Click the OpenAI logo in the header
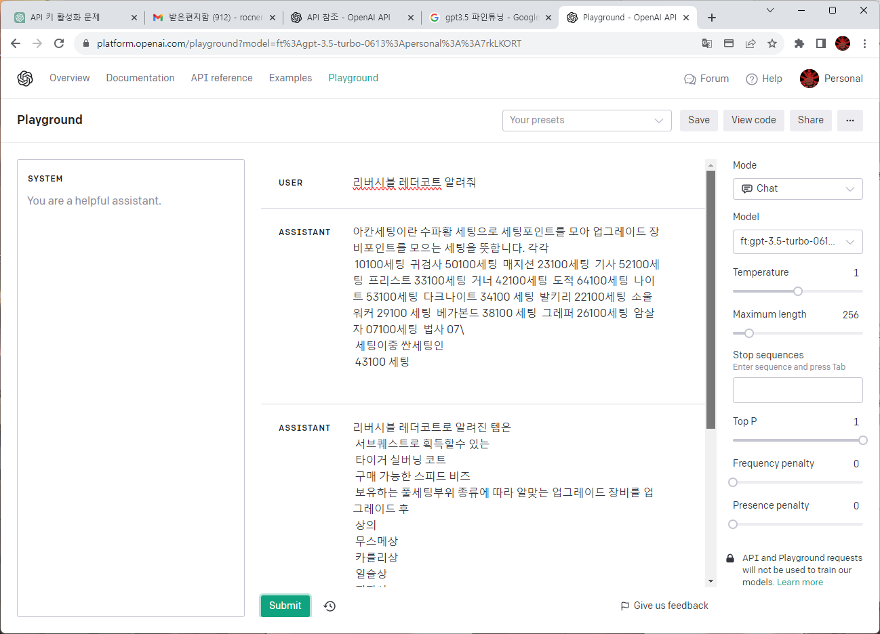The image size is (880, 634). pyautogui.click(x=25, y=79)
